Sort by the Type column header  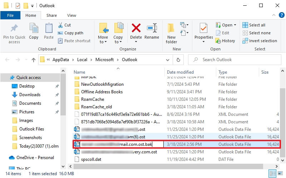(x=223, y=72)
